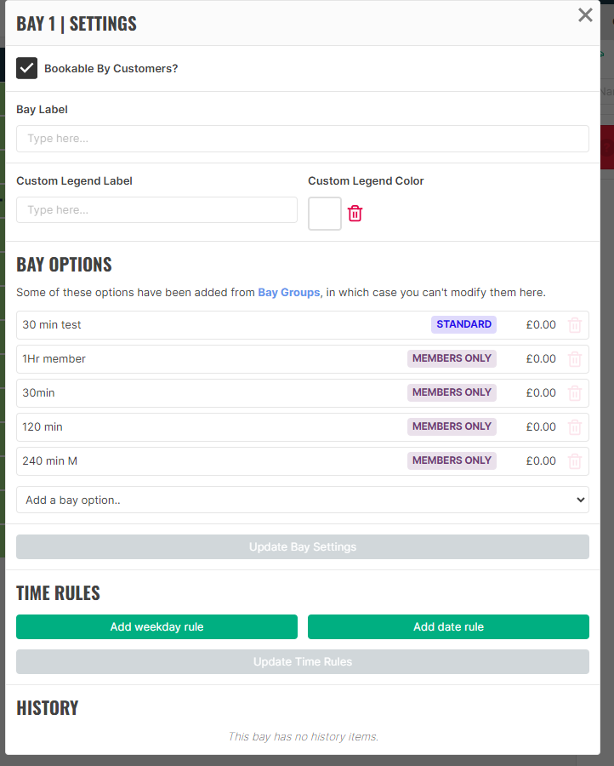Viewport: 614px width, 766px height.
Task: Remove the 240 min M option
Action: click(575, 461)
